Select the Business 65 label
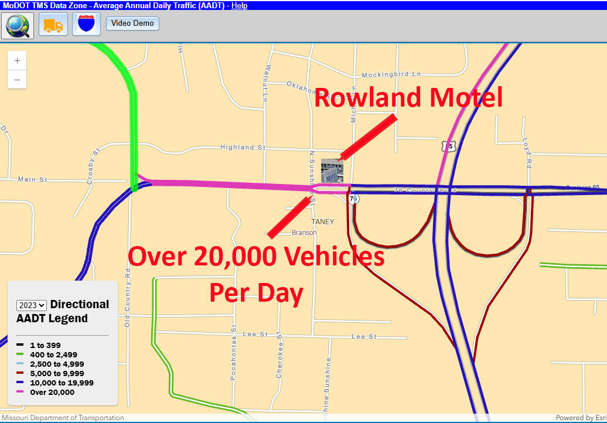 (582, 187)
